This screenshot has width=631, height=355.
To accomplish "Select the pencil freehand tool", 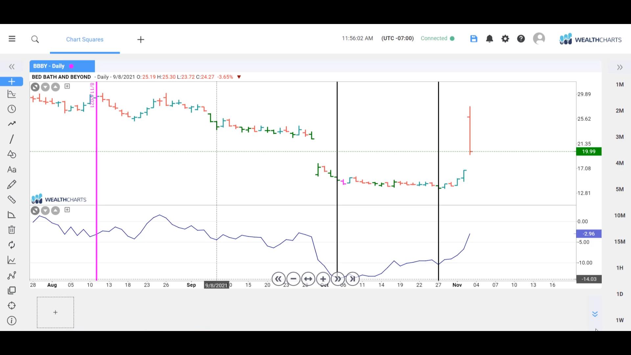I will pyautogui.click(x=12, y=184).
